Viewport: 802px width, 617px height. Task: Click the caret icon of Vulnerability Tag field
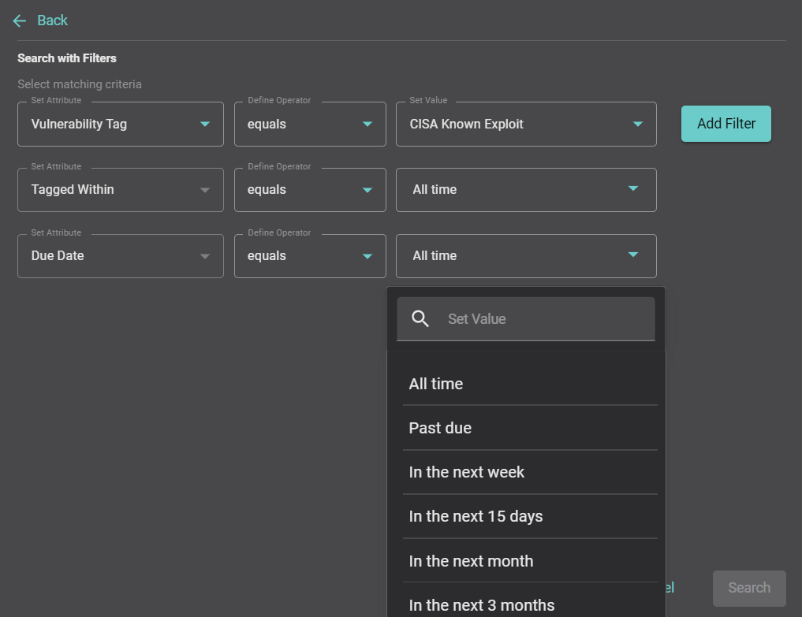pyautogui.click(x=205, y=125)
